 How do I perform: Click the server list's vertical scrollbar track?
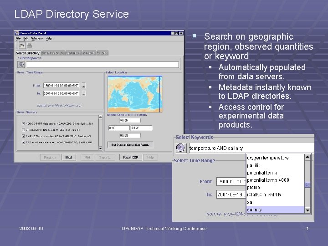100,133
